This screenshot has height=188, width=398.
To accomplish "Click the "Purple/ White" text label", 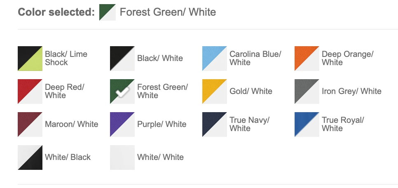I will (162, 124).
